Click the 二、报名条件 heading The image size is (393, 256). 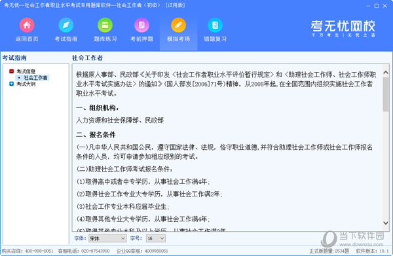[x=96, y=135]
